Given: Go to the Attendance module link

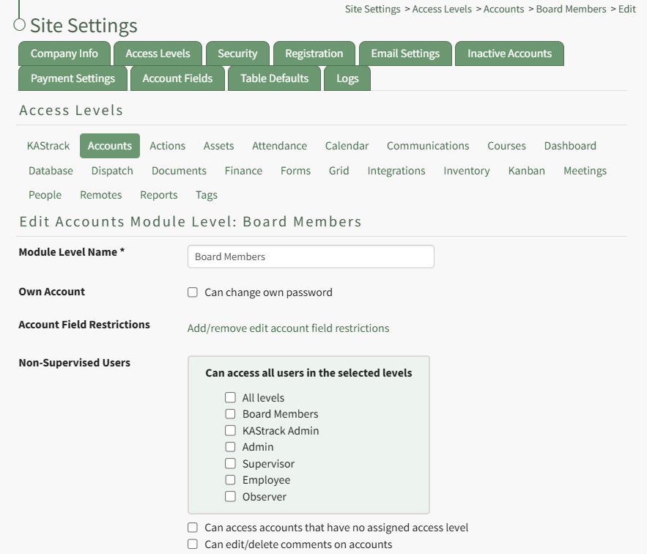Looking at the screenshot, I should coord(279,146).
